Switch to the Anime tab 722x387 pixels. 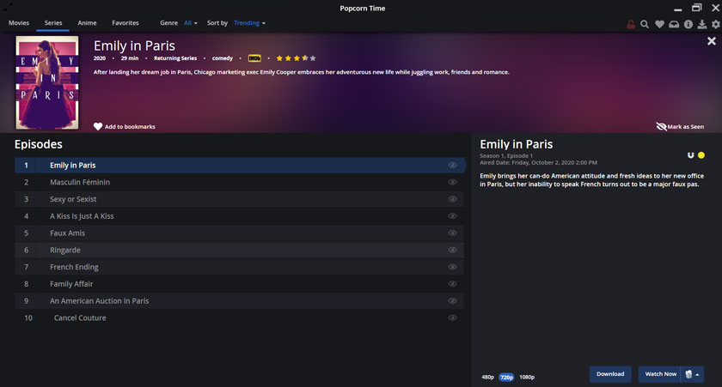[87, 23]
